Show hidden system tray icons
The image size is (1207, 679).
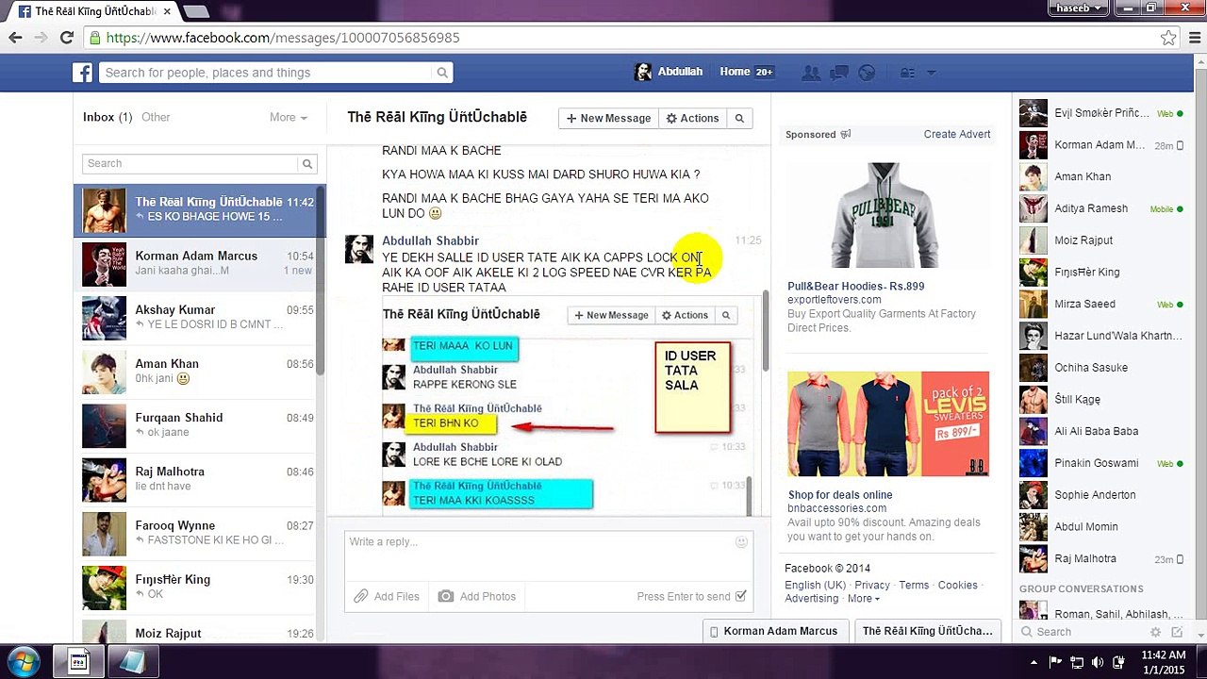click(x=1034, y=662)
